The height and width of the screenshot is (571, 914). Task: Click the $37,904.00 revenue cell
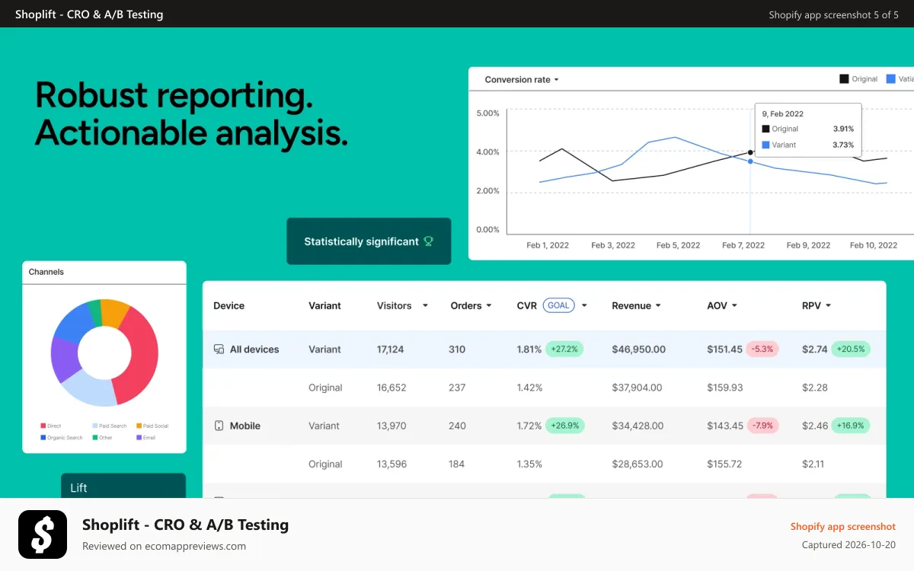click(638, 388)
